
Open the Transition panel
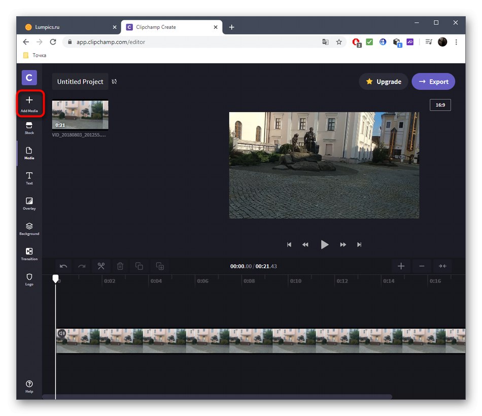click(29, 253)
